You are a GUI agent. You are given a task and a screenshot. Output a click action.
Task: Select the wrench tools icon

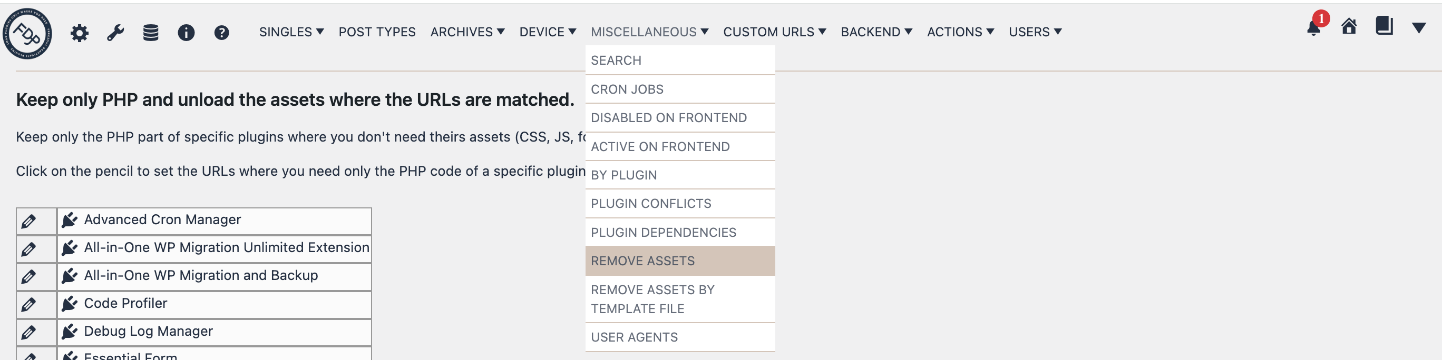pyautogui.click(x=115, y=32)
